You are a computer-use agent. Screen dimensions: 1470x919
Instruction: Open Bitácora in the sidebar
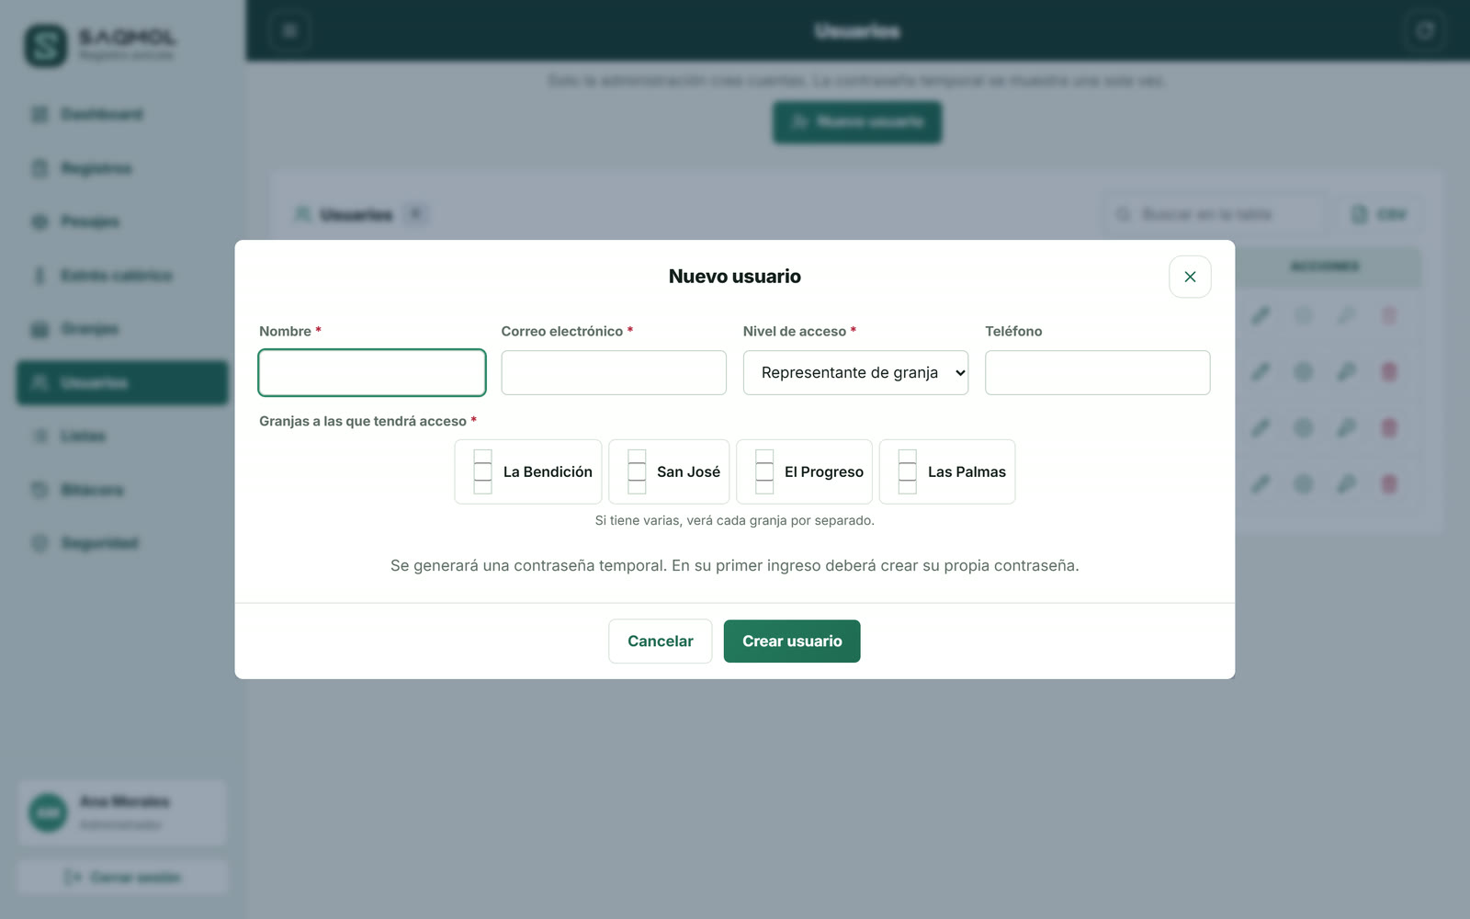pos(122,490)
